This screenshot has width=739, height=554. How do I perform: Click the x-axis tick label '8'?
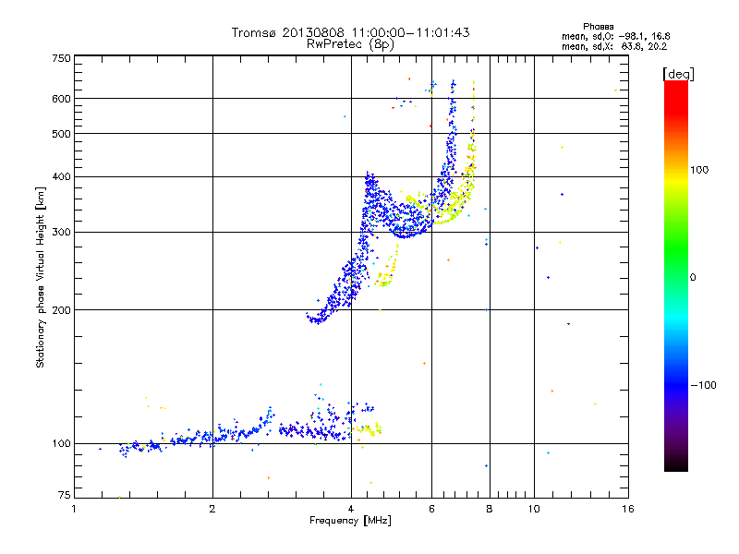coord(490,509)
